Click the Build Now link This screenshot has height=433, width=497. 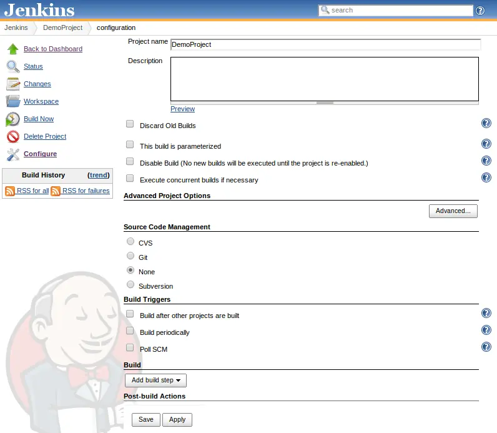click(x=39, y=119)
